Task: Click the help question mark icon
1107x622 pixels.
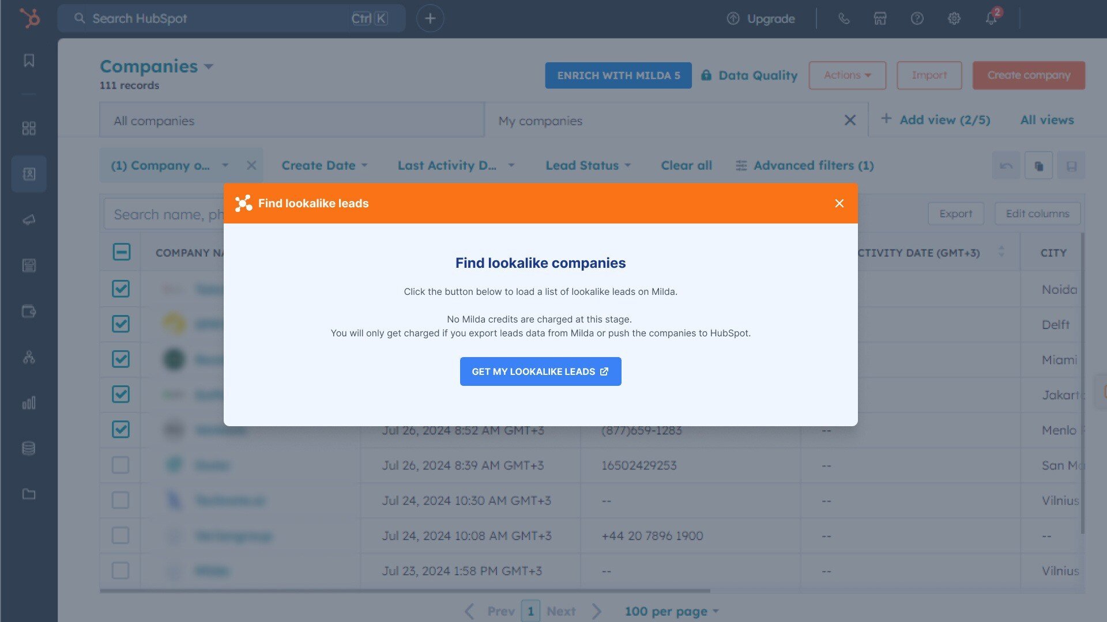Action: (917, 18)
